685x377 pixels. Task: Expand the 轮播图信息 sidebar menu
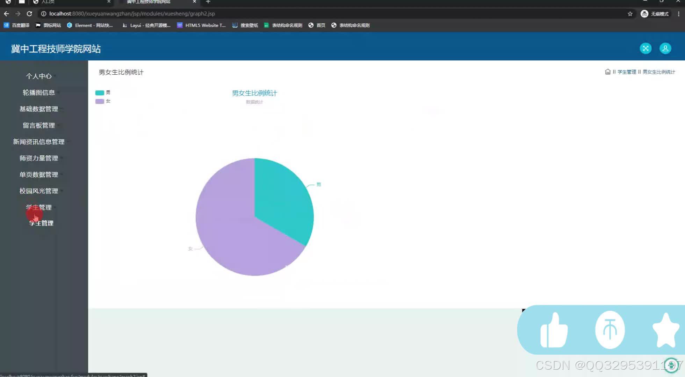pos(39,93)
